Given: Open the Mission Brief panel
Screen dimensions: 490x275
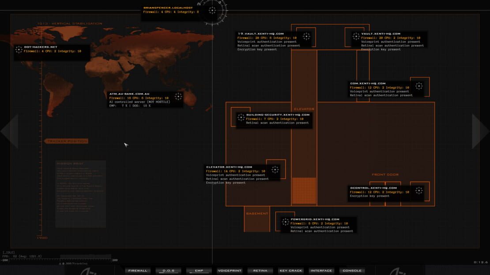Looking at the screenshot, I should click(81, 194).
